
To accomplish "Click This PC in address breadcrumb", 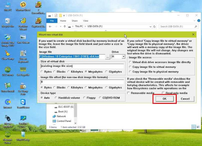I will [79, 26].
